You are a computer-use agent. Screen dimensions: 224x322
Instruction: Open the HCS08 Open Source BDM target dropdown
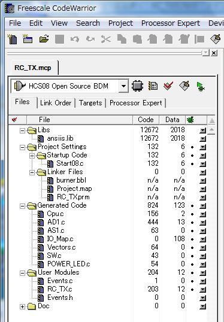(123, 86)
